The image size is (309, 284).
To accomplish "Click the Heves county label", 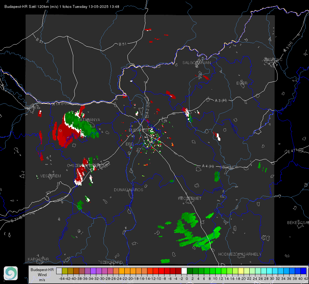I will click(x=233, y=128).
